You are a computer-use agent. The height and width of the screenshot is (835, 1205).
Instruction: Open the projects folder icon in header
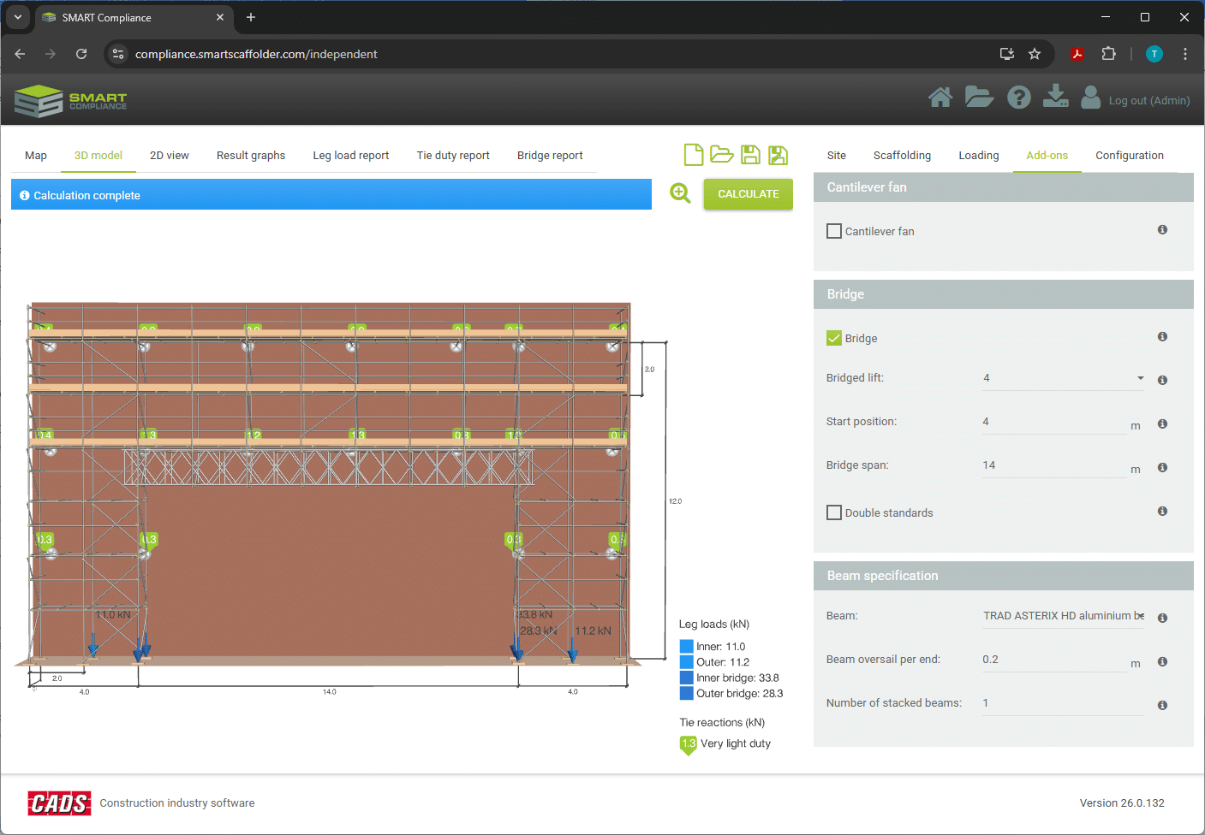979,98
